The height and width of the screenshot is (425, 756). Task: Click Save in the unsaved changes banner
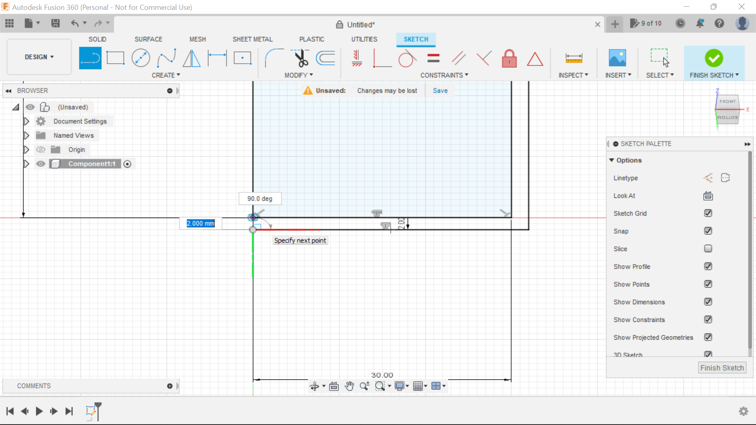[440, 91]
